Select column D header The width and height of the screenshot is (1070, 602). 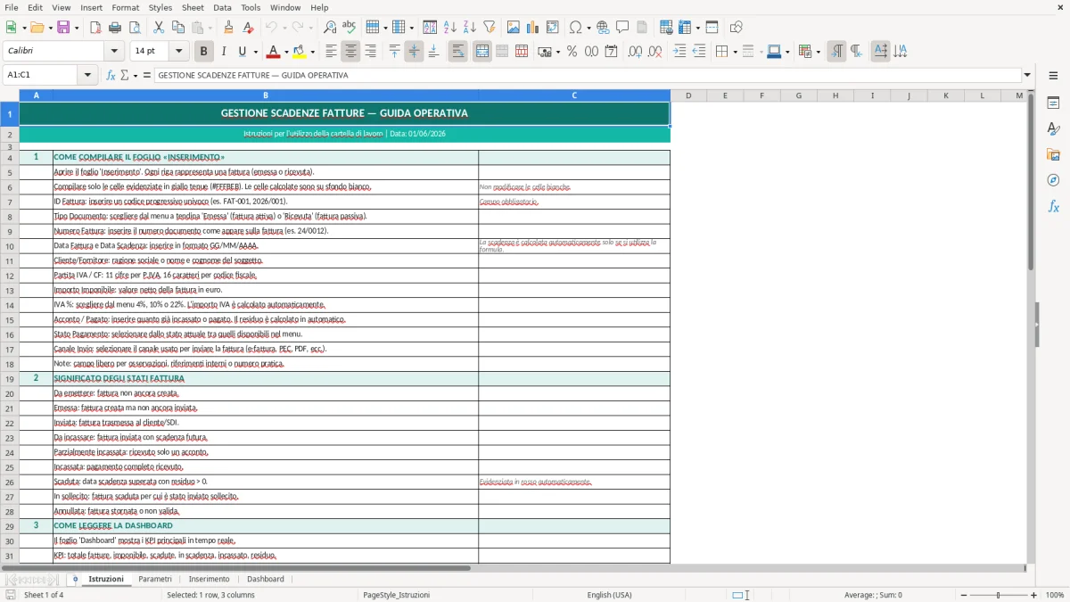(688, 95)
